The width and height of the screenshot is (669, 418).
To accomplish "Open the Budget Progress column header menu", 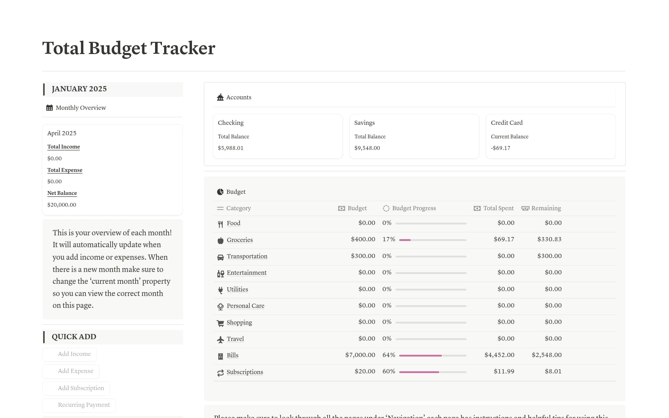I will point(414,208).
